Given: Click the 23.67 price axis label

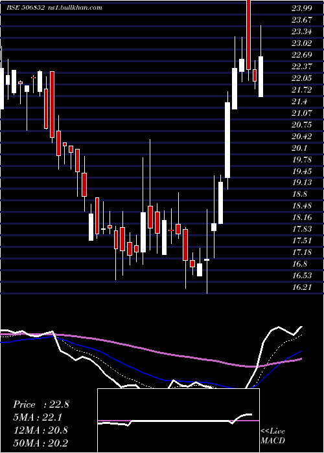Looking at the screenshot, I should click(x=302, y=20).
